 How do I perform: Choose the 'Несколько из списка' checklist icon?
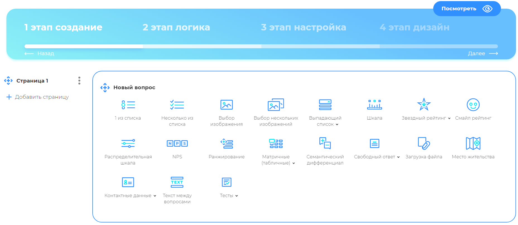coord(177,105)
